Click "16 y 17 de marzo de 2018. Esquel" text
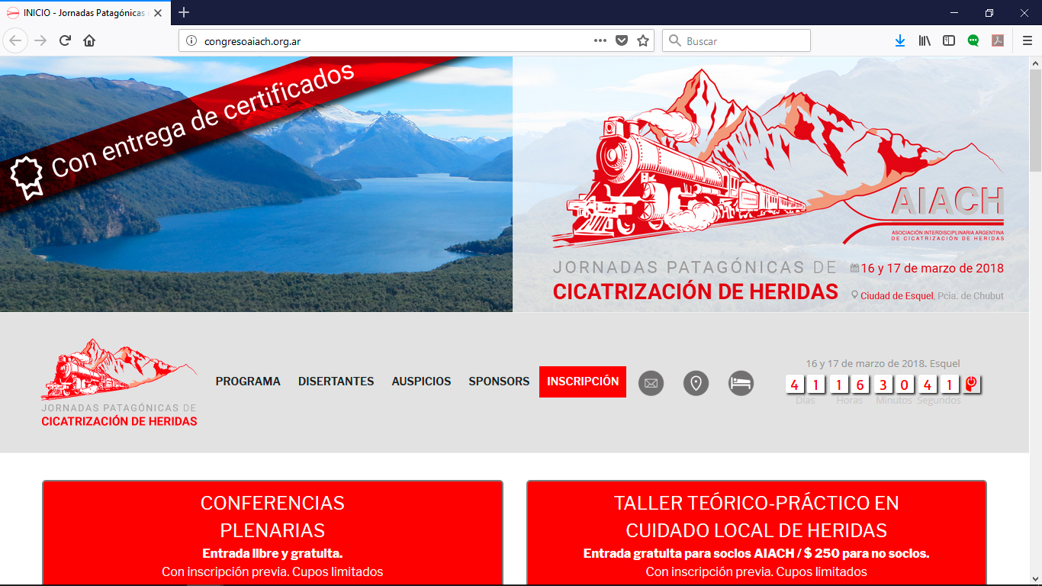 [x=883, y=363]
